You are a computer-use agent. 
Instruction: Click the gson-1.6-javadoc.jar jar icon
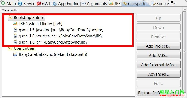click(15, 30)
